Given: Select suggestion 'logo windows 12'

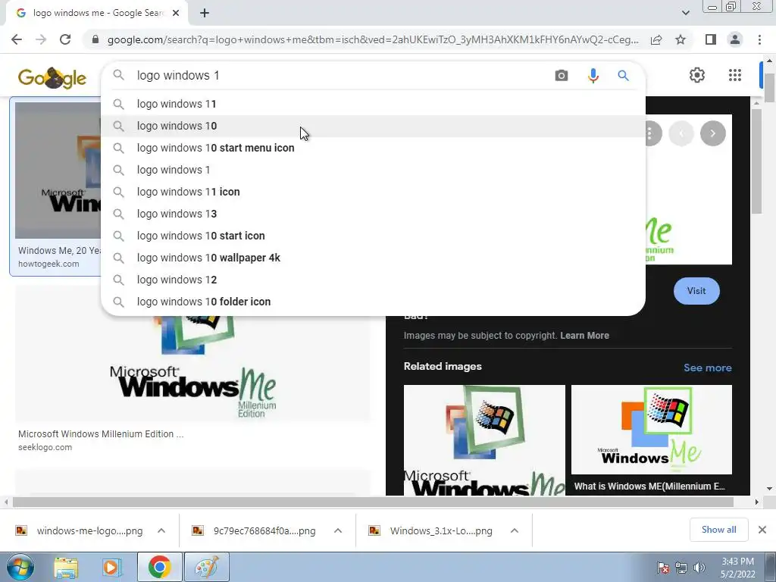Looking at the screenshot, I should pos(373,280).
